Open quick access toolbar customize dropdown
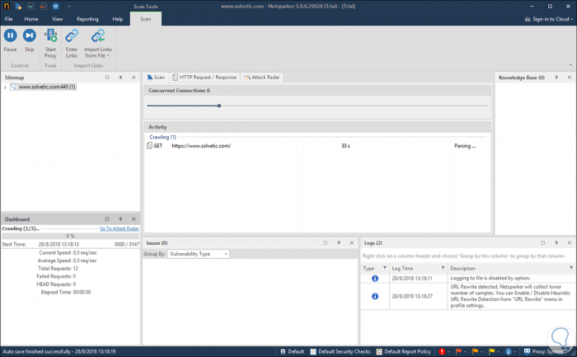Screen dimensions: 577x357 pos(69,7)
